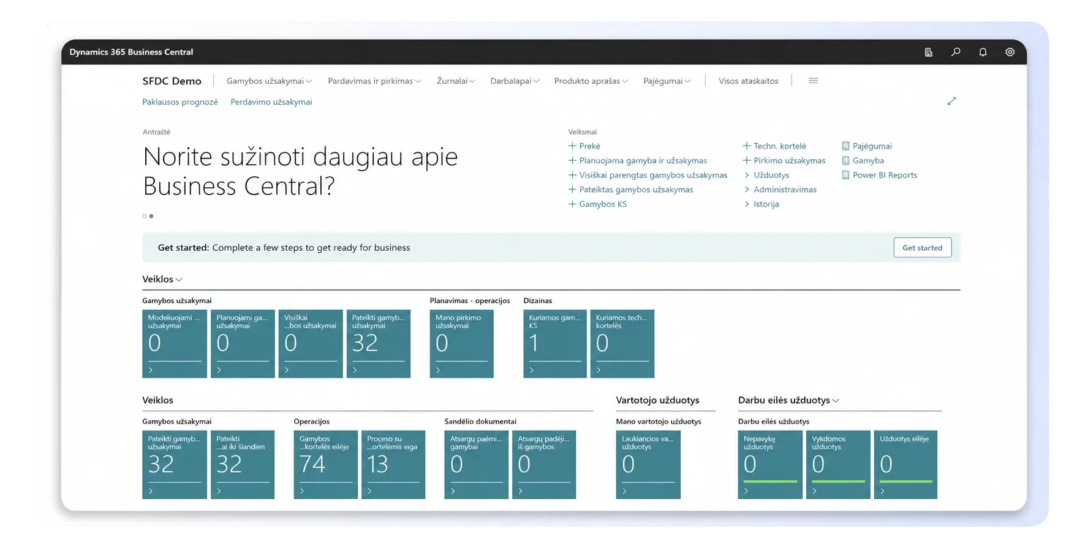Click the expand page icon

951,101
